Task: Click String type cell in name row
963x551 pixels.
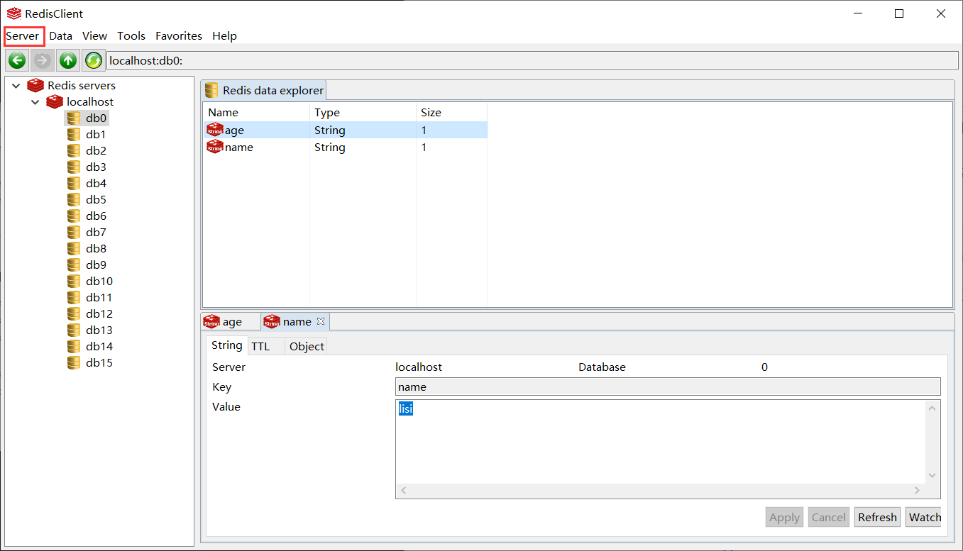Action: [330, 147]
